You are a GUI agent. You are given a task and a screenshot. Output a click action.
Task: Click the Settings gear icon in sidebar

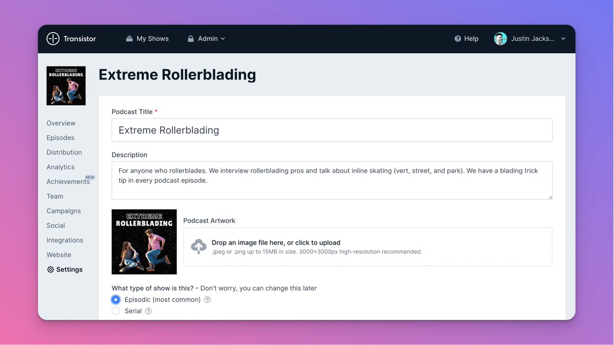(50, 270)
